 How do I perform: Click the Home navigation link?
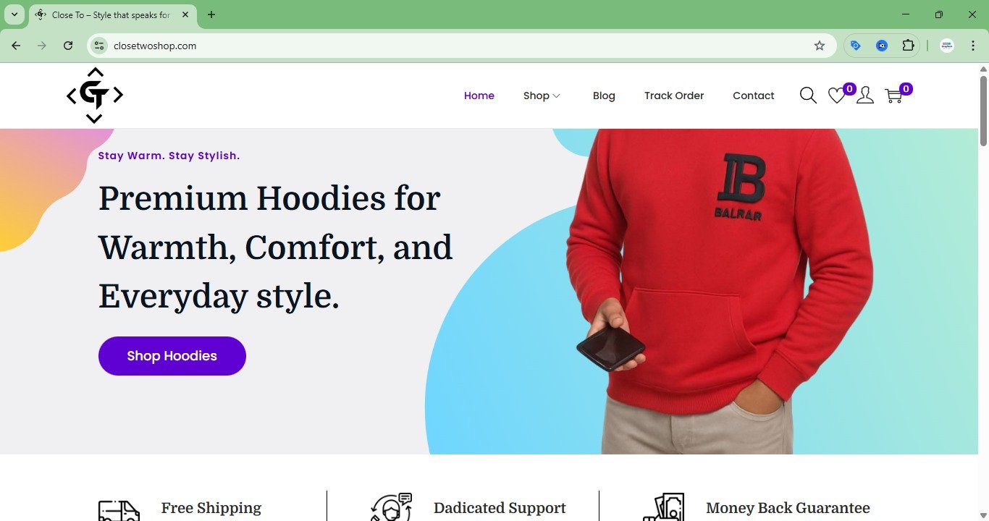point(479,96)
